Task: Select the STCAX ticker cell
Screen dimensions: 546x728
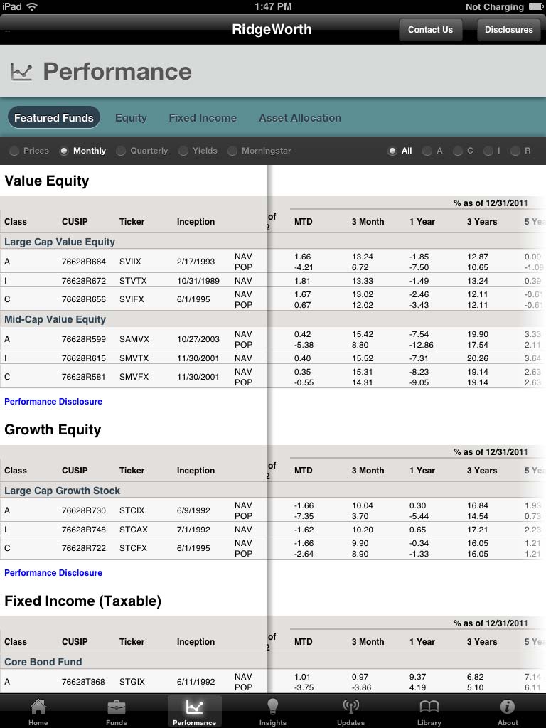Action: tap(133, 530)
